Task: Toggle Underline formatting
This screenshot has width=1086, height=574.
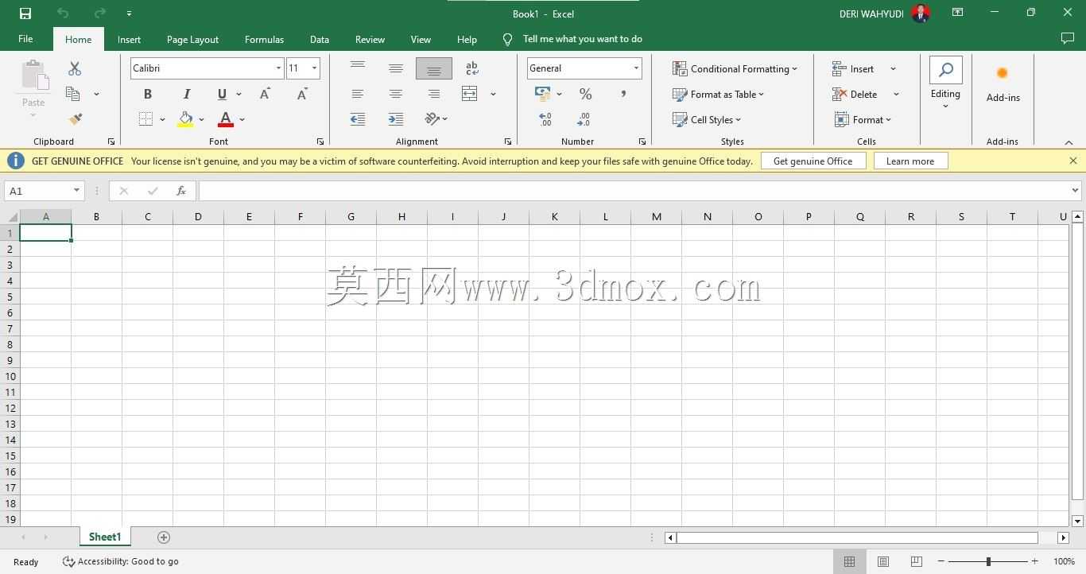Action: coord(222,94)
